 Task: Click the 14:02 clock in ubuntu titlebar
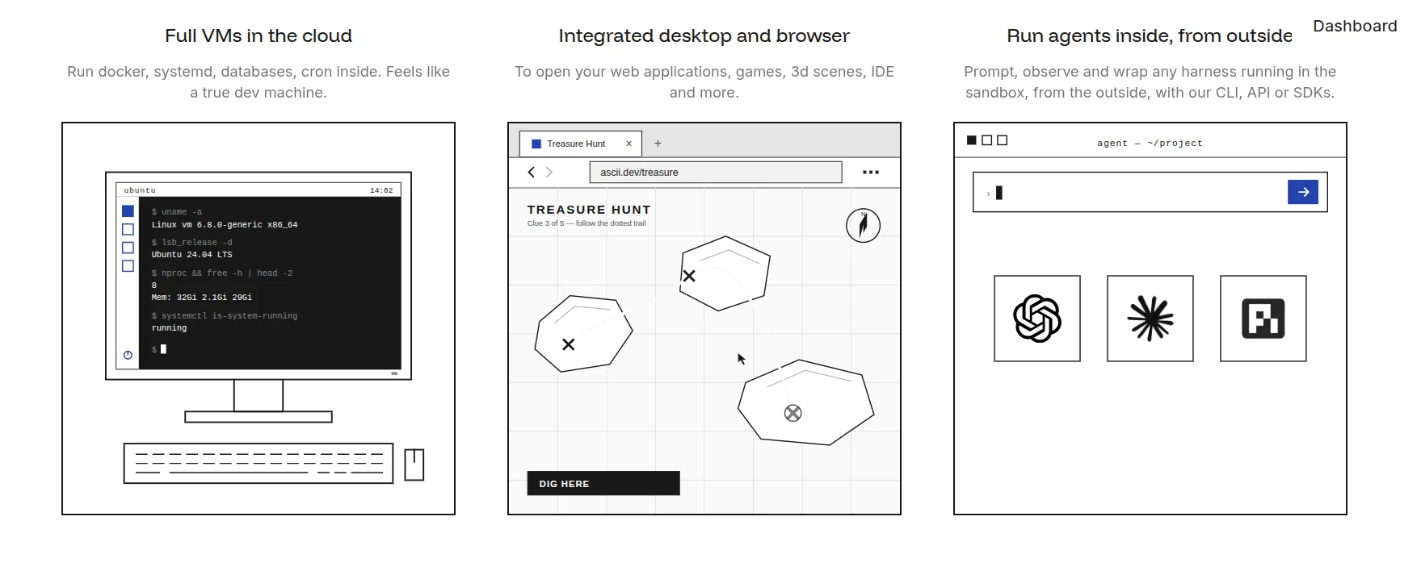click(381, 190)
